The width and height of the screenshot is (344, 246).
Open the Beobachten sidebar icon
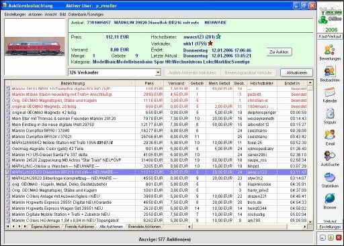pos(330,71)
